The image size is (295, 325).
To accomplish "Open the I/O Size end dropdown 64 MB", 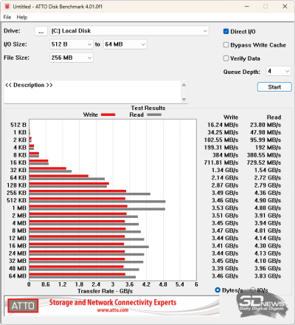I will point(125,44).
